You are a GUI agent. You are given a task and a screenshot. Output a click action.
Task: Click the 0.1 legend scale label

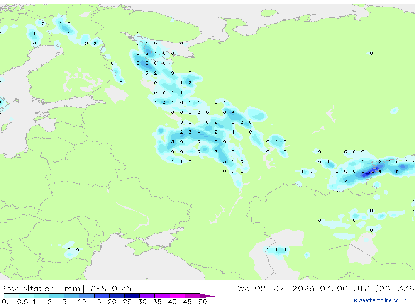pos(7,302)
